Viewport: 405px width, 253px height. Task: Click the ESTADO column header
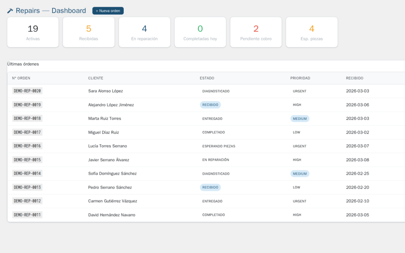tap(207, 78)
